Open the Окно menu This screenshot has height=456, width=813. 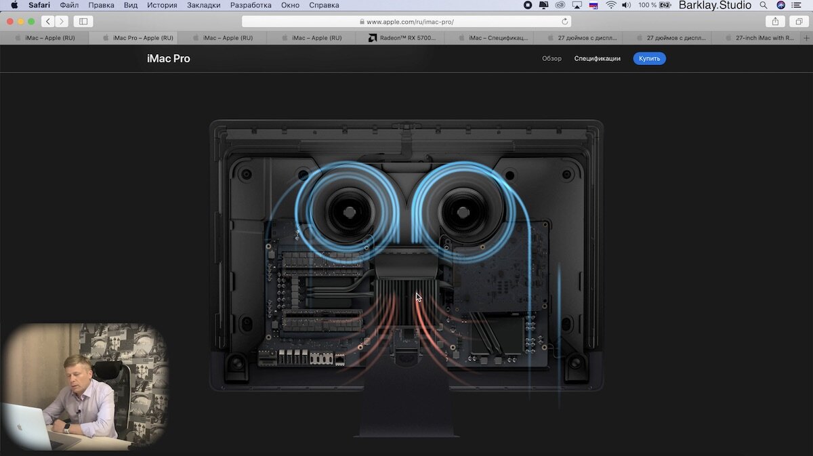290,5
